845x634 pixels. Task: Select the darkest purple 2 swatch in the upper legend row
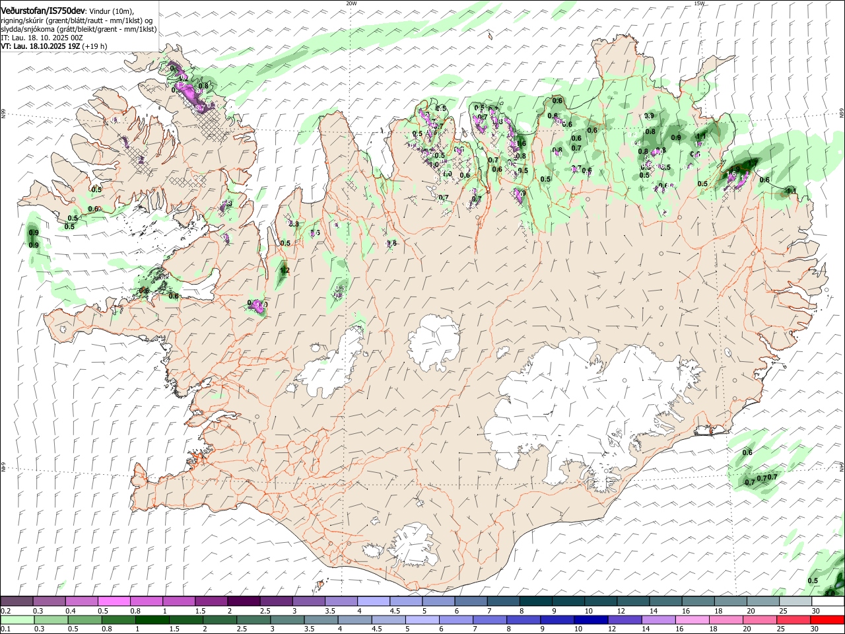coord(243,602)
